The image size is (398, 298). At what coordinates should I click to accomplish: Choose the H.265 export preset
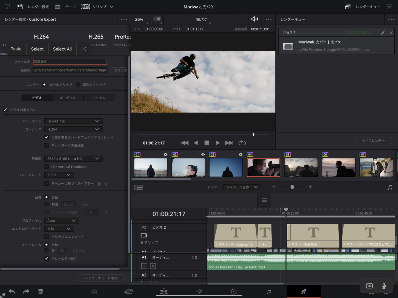(96, 37)
